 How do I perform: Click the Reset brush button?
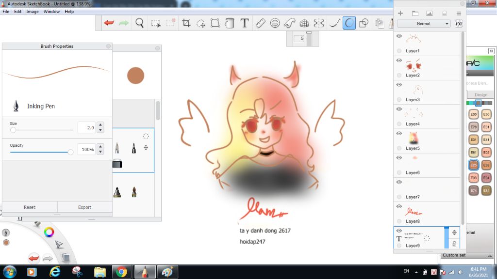coord(30,207)
